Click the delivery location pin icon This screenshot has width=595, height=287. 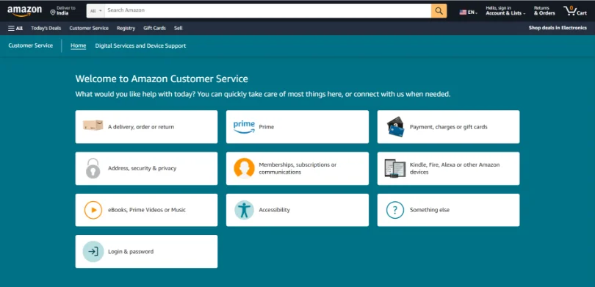pos(53,13)
